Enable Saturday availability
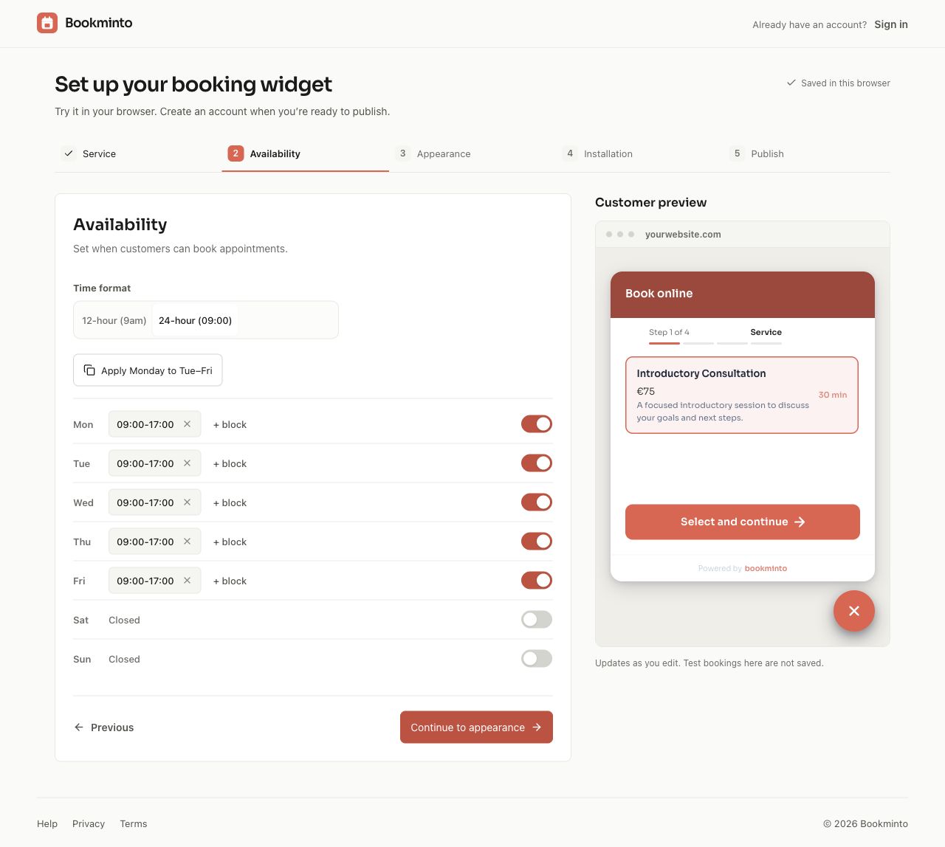Image resolution: width=945 pixels, height=847 pixels. coord(537,620)
